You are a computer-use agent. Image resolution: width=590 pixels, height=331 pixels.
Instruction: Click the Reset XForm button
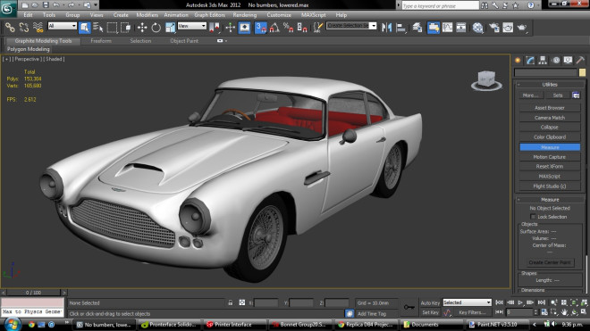[550, 167]
